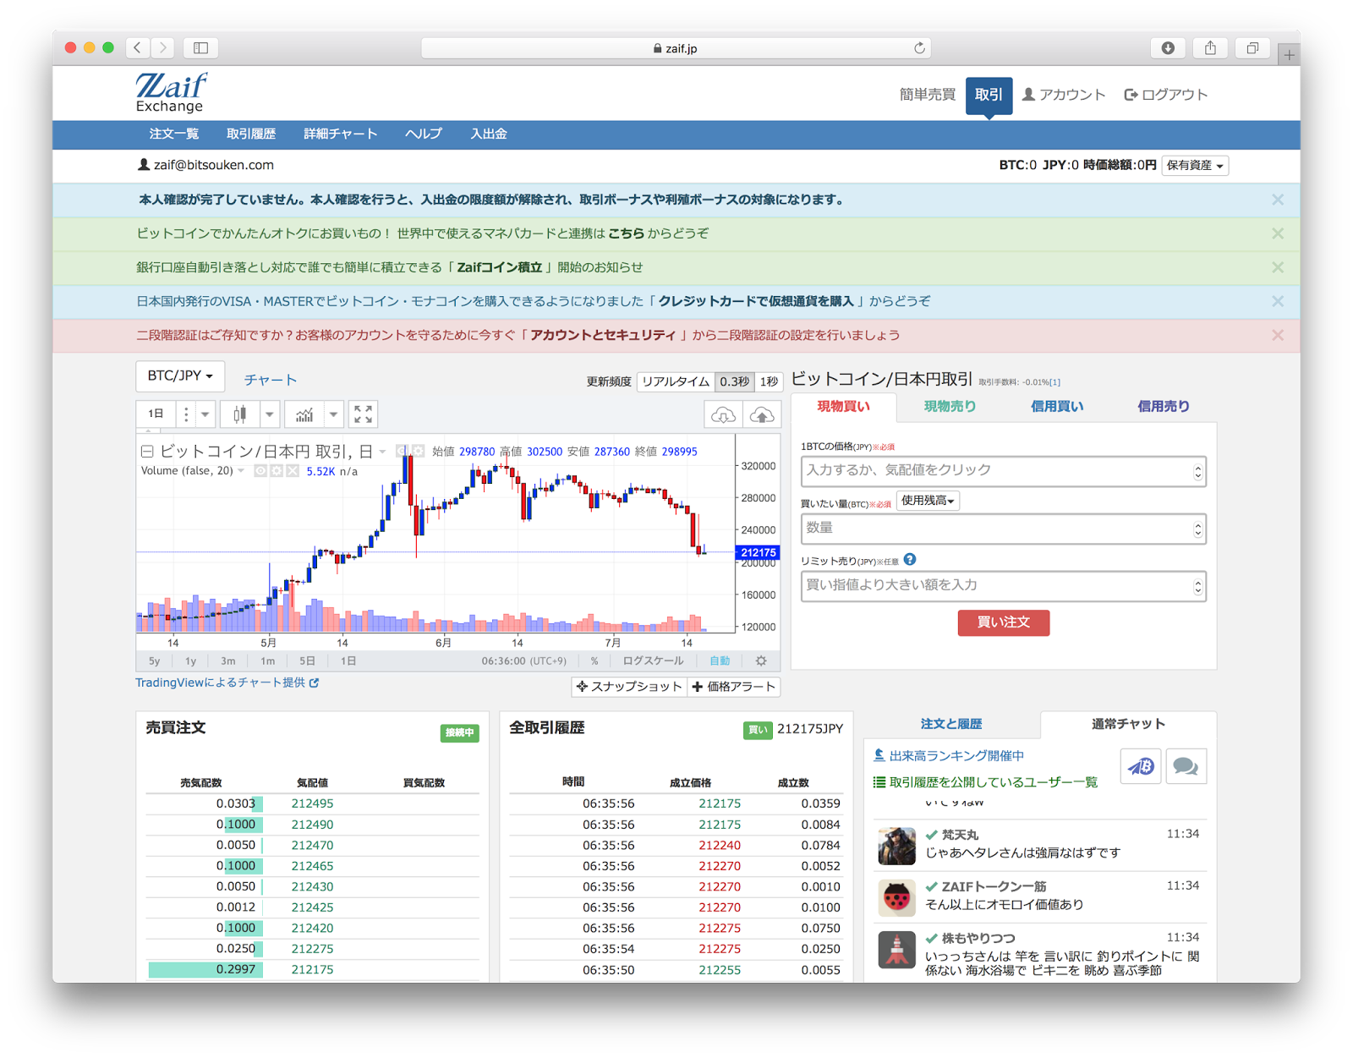Image resolution: width=1353 pixels, height=1058 pixels.
Task: Dismiss the クレジットカード purchase notice
Action: [x=1278, y=301]
